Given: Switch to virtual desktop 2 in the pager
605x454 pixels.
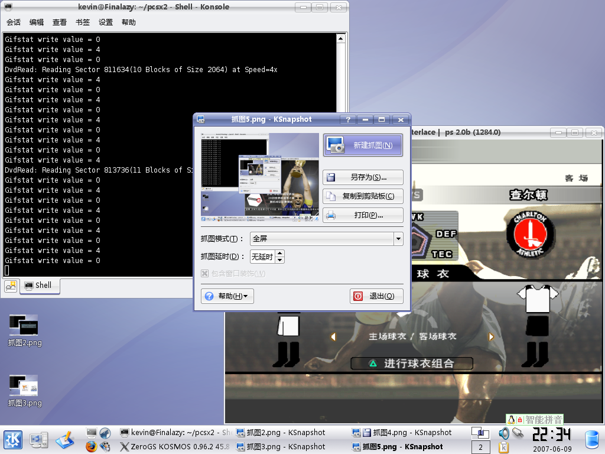Looking at the screenshot, I should [480, 447].
